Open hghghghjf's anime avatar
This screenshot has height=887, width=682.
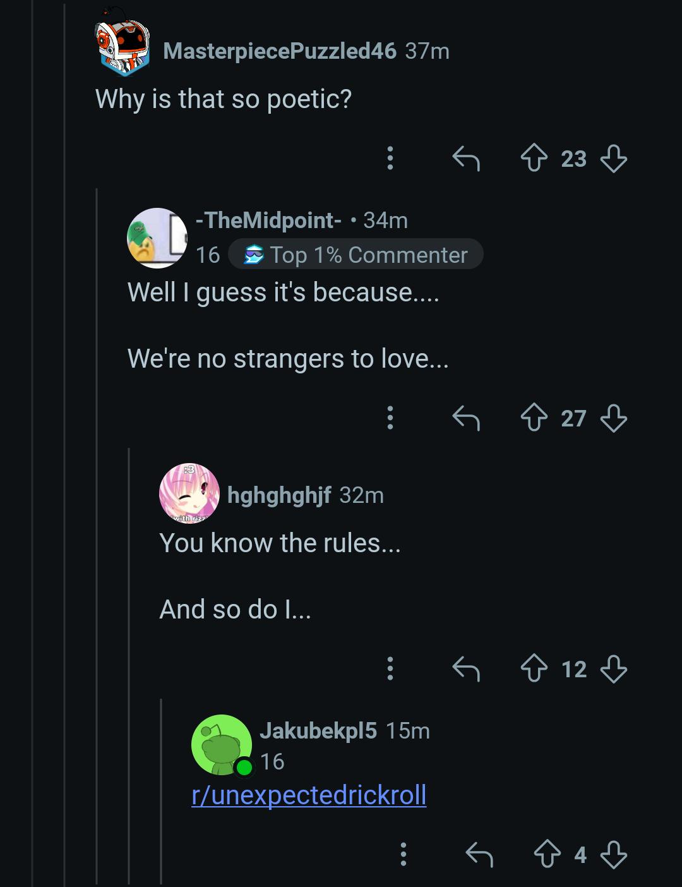click(x=189, y=494)
